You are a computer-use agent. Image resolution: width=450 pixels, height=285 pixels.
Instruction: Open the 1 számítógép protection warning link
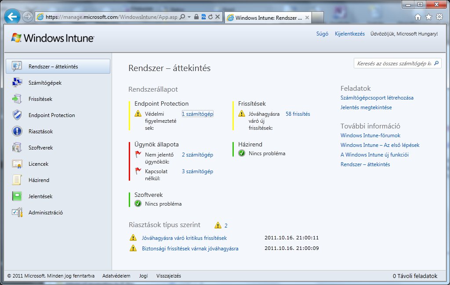click(197, 114)
